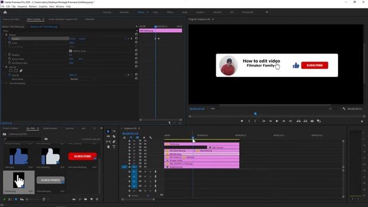368x207 pixels.
Task: Switch to the Media Browser tab
Action: coord(50,128)
